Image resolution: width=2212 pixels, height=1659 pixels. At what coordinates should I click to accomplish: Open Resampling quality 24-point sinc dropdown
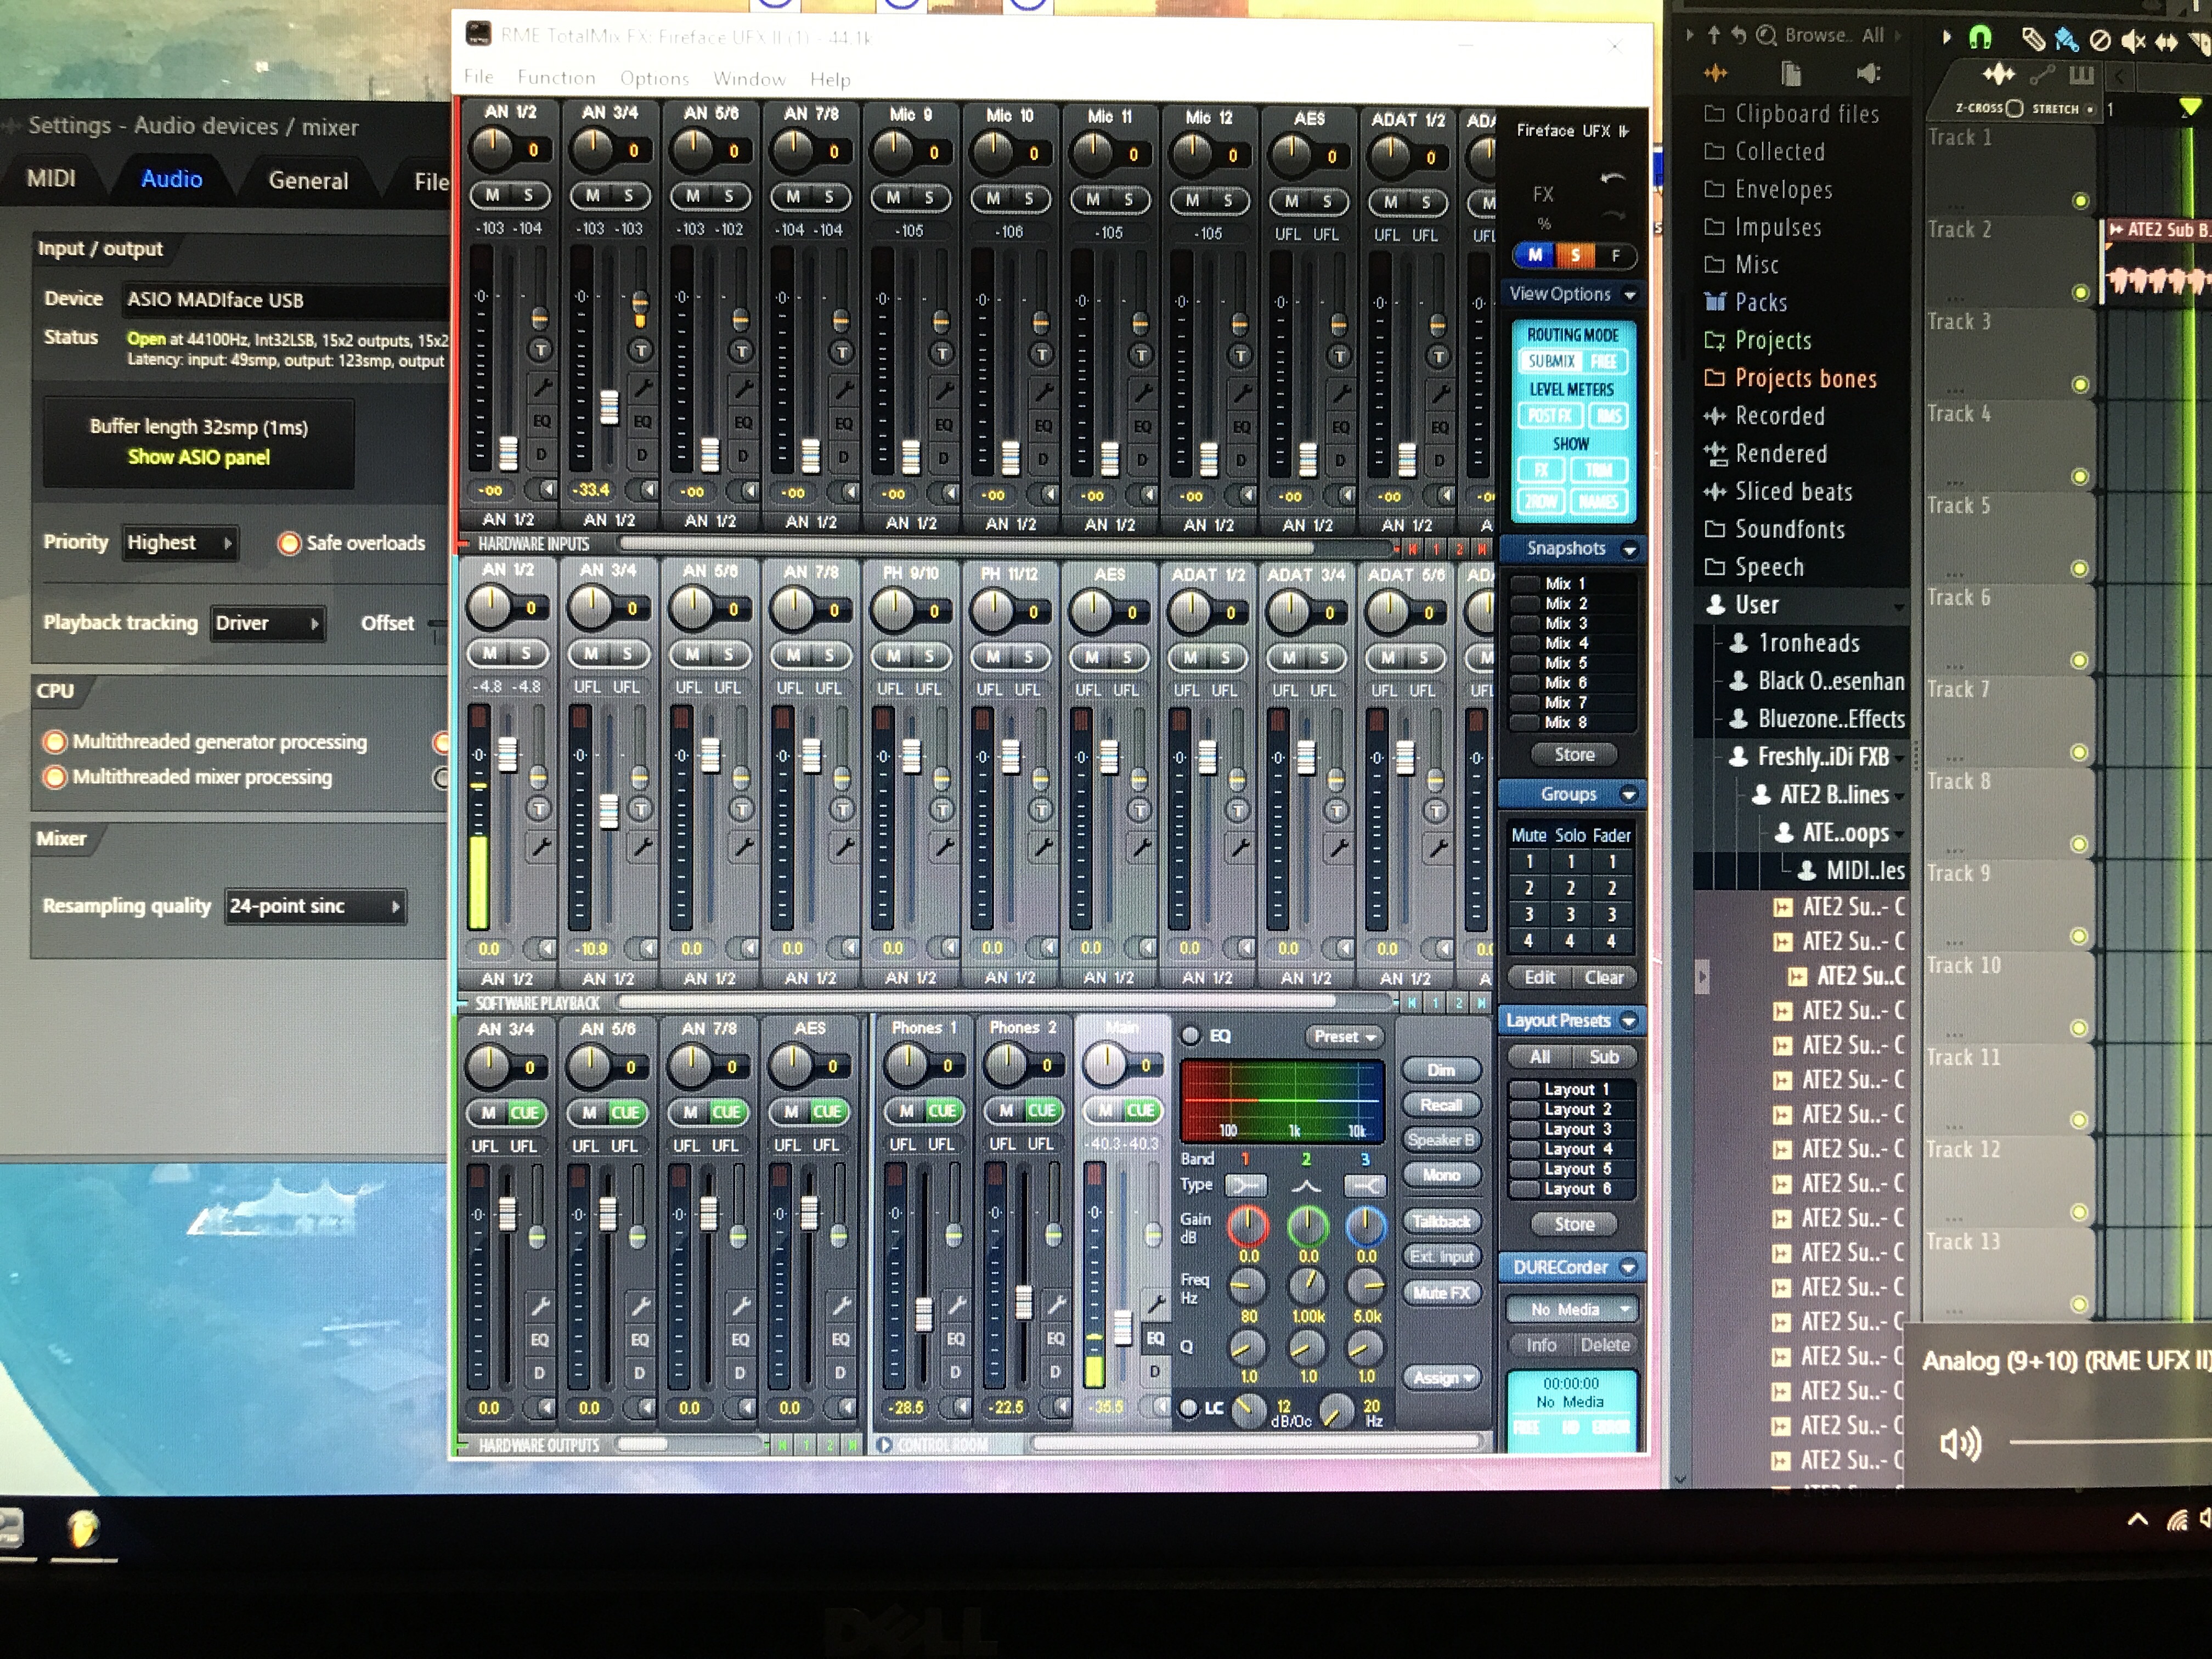click(315, 906)
